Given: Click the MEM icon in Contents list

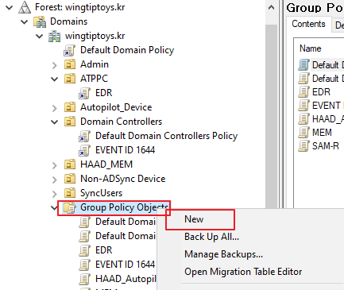Looking at the screenshot, I should 303,133.
